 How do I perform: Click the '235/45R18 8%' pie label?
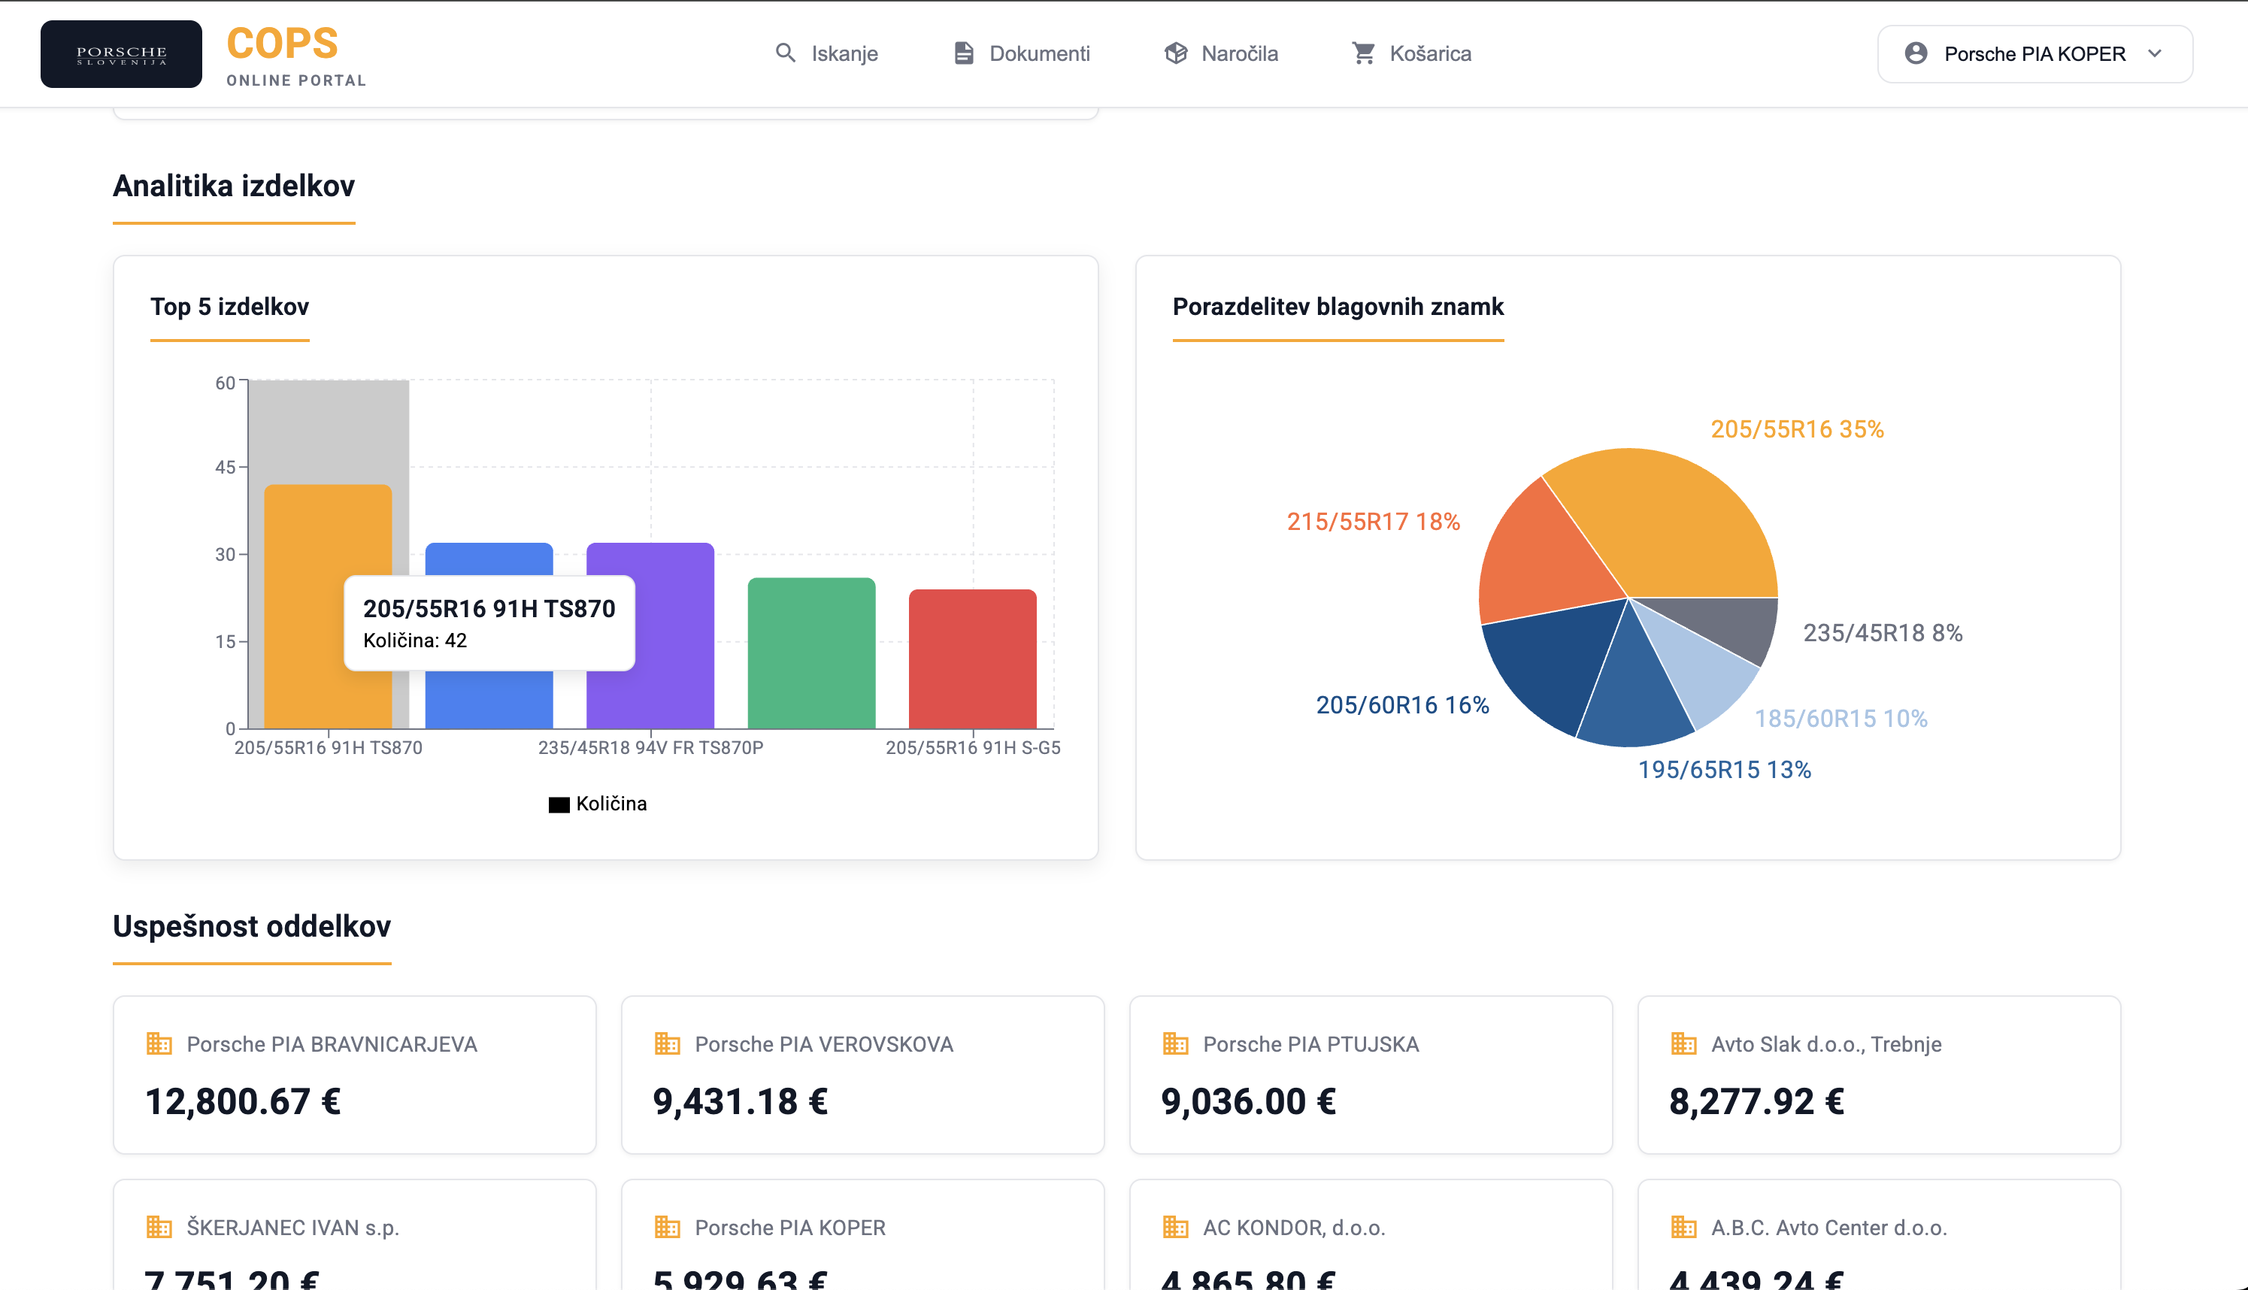pyautogui.click(x=1883, y=633)
